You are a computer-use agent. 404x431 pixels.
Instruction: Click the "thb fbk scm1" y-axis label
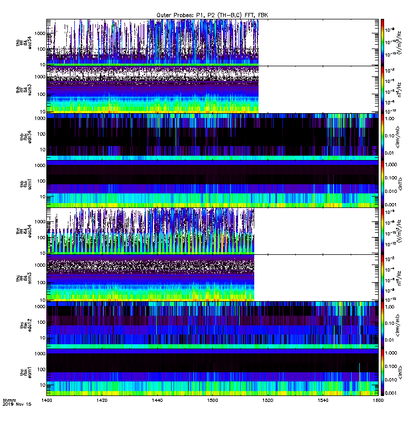tap(26, 184)
